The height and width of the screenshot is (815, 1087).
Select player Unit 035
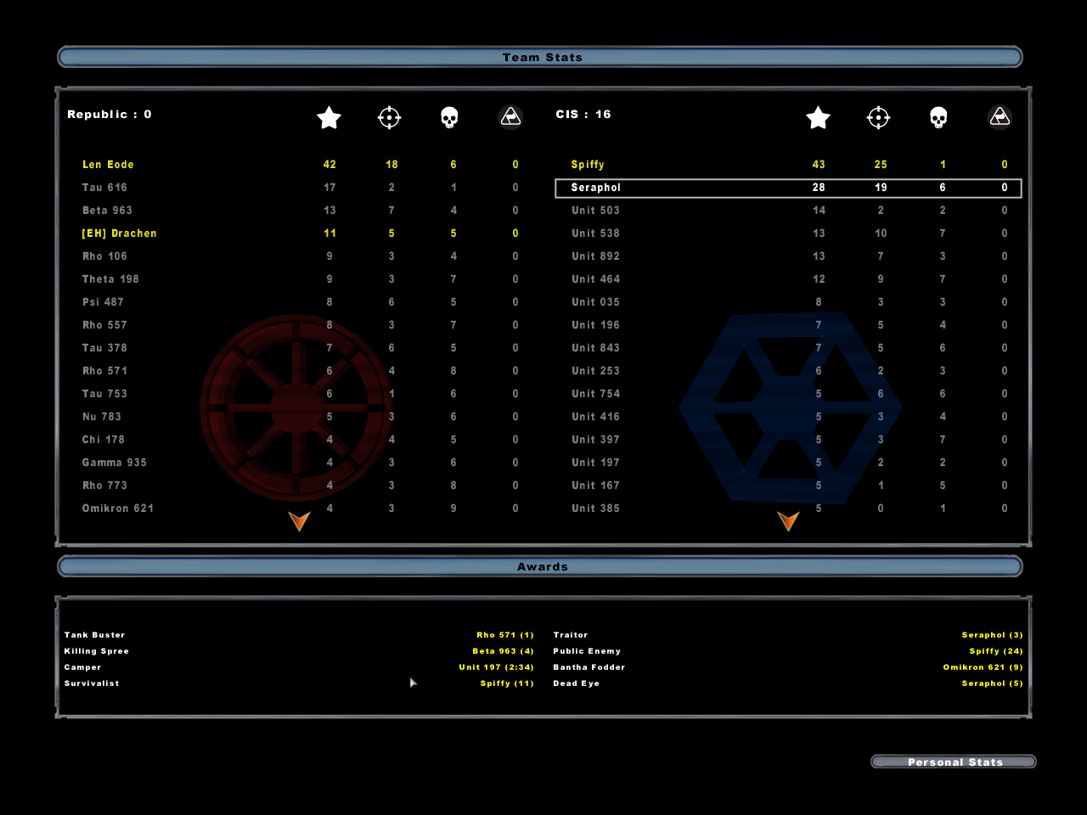(595, 302)
